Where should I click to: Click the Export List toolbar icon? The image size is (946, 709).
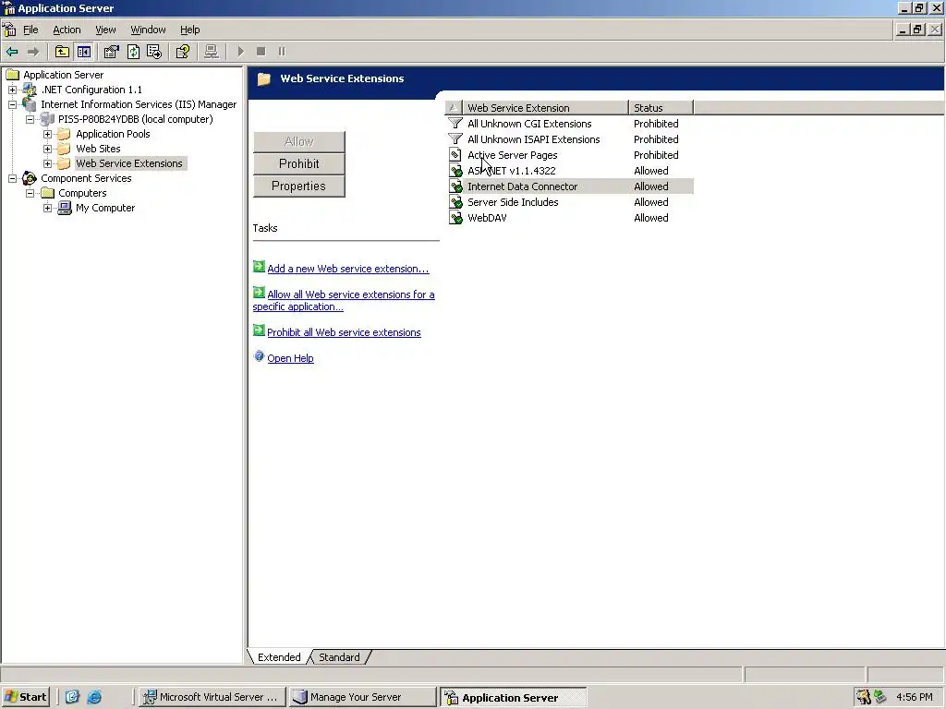click(154, 52)
